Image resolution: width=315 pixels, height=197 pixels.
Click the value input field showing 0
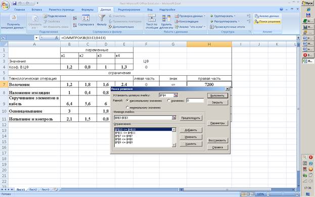click(195, 101)
